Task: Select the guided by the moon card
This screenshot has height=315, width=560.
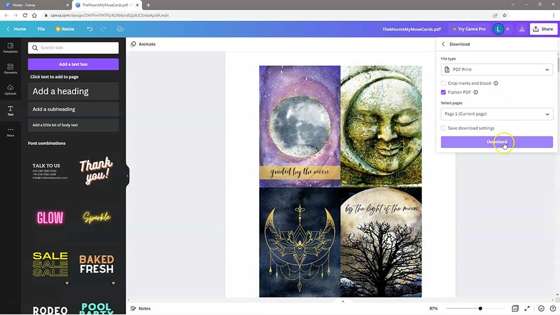Action: point(300,125)
